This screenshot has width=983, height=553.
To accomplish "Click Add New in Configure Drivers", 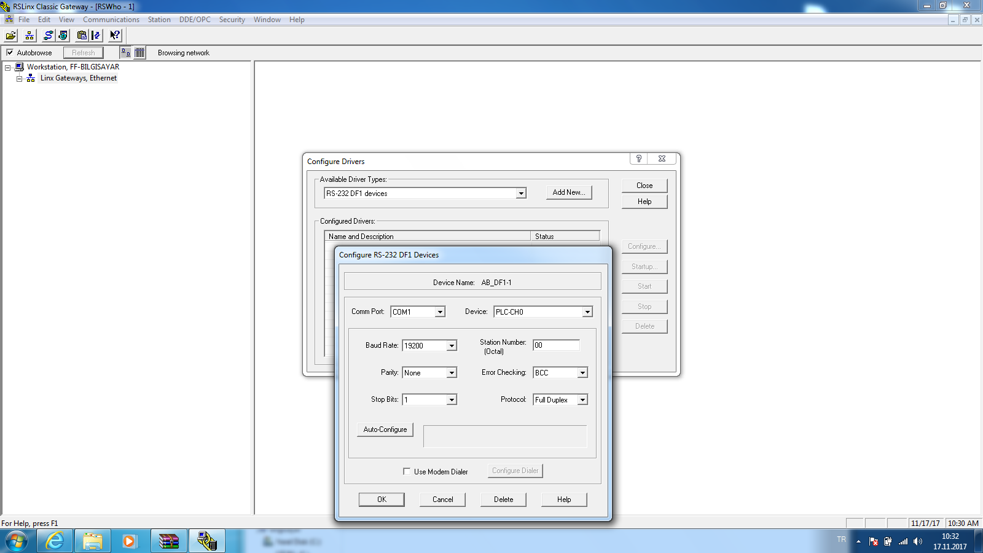I will point(569,192).
